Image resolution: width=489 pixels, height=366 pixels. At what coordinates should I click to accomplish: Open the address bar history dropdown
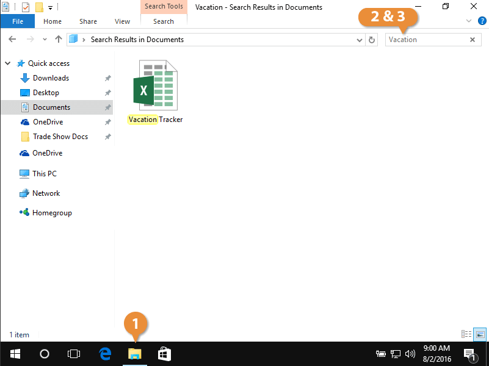point(360,40)
